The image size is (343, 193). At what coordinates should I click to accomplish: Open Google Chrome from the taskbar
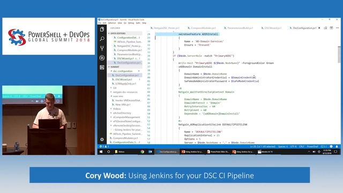pos(143,152)
